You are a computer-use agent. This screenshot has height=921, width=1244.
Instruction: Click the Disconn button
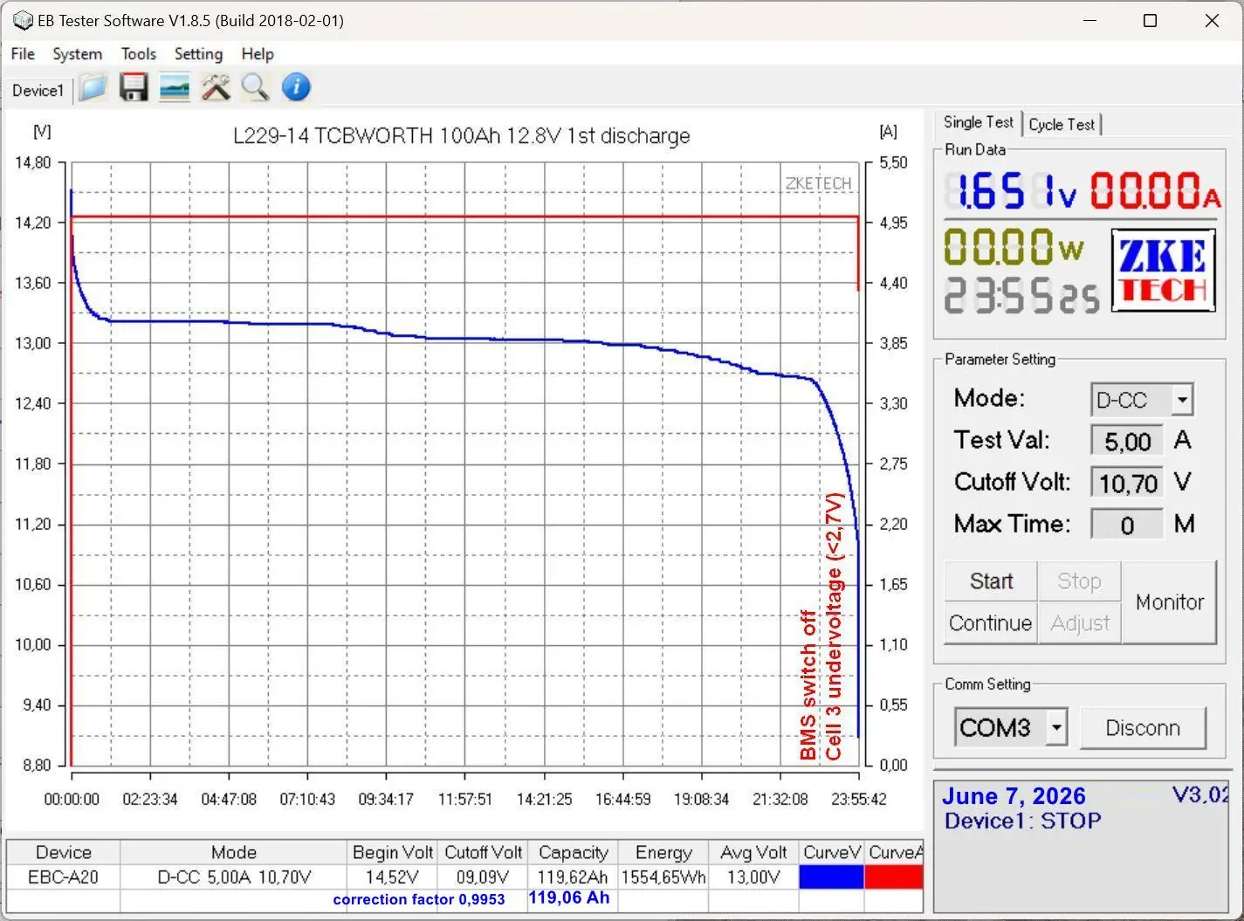(1143, 728)
